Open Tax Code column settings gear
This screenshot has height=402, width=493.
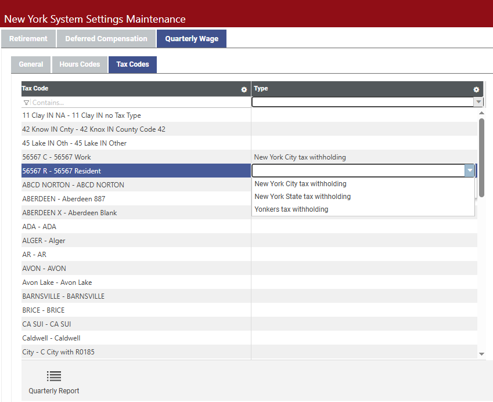point(244,89)
